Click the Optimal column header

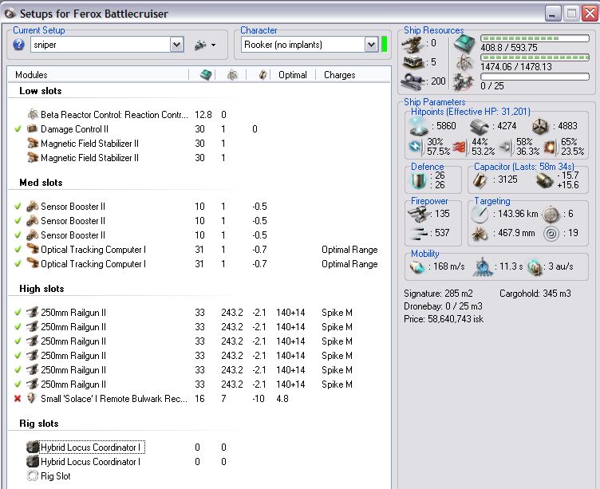[x=293, y=75]
